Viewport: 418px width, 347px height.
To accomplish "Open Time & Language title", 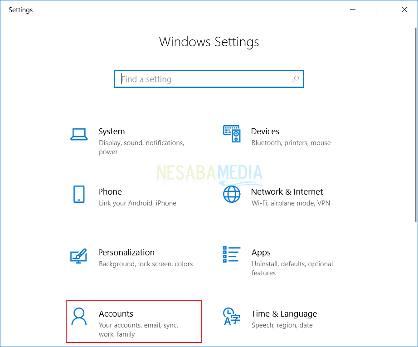I will (x=284, y=314).
